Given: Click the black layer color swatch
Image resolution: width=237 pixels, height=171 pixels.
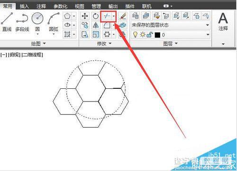Looking at the screenshot, I should tap(157, 35).
